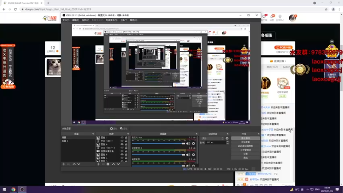Open second mixer channel settings gear

193,155
